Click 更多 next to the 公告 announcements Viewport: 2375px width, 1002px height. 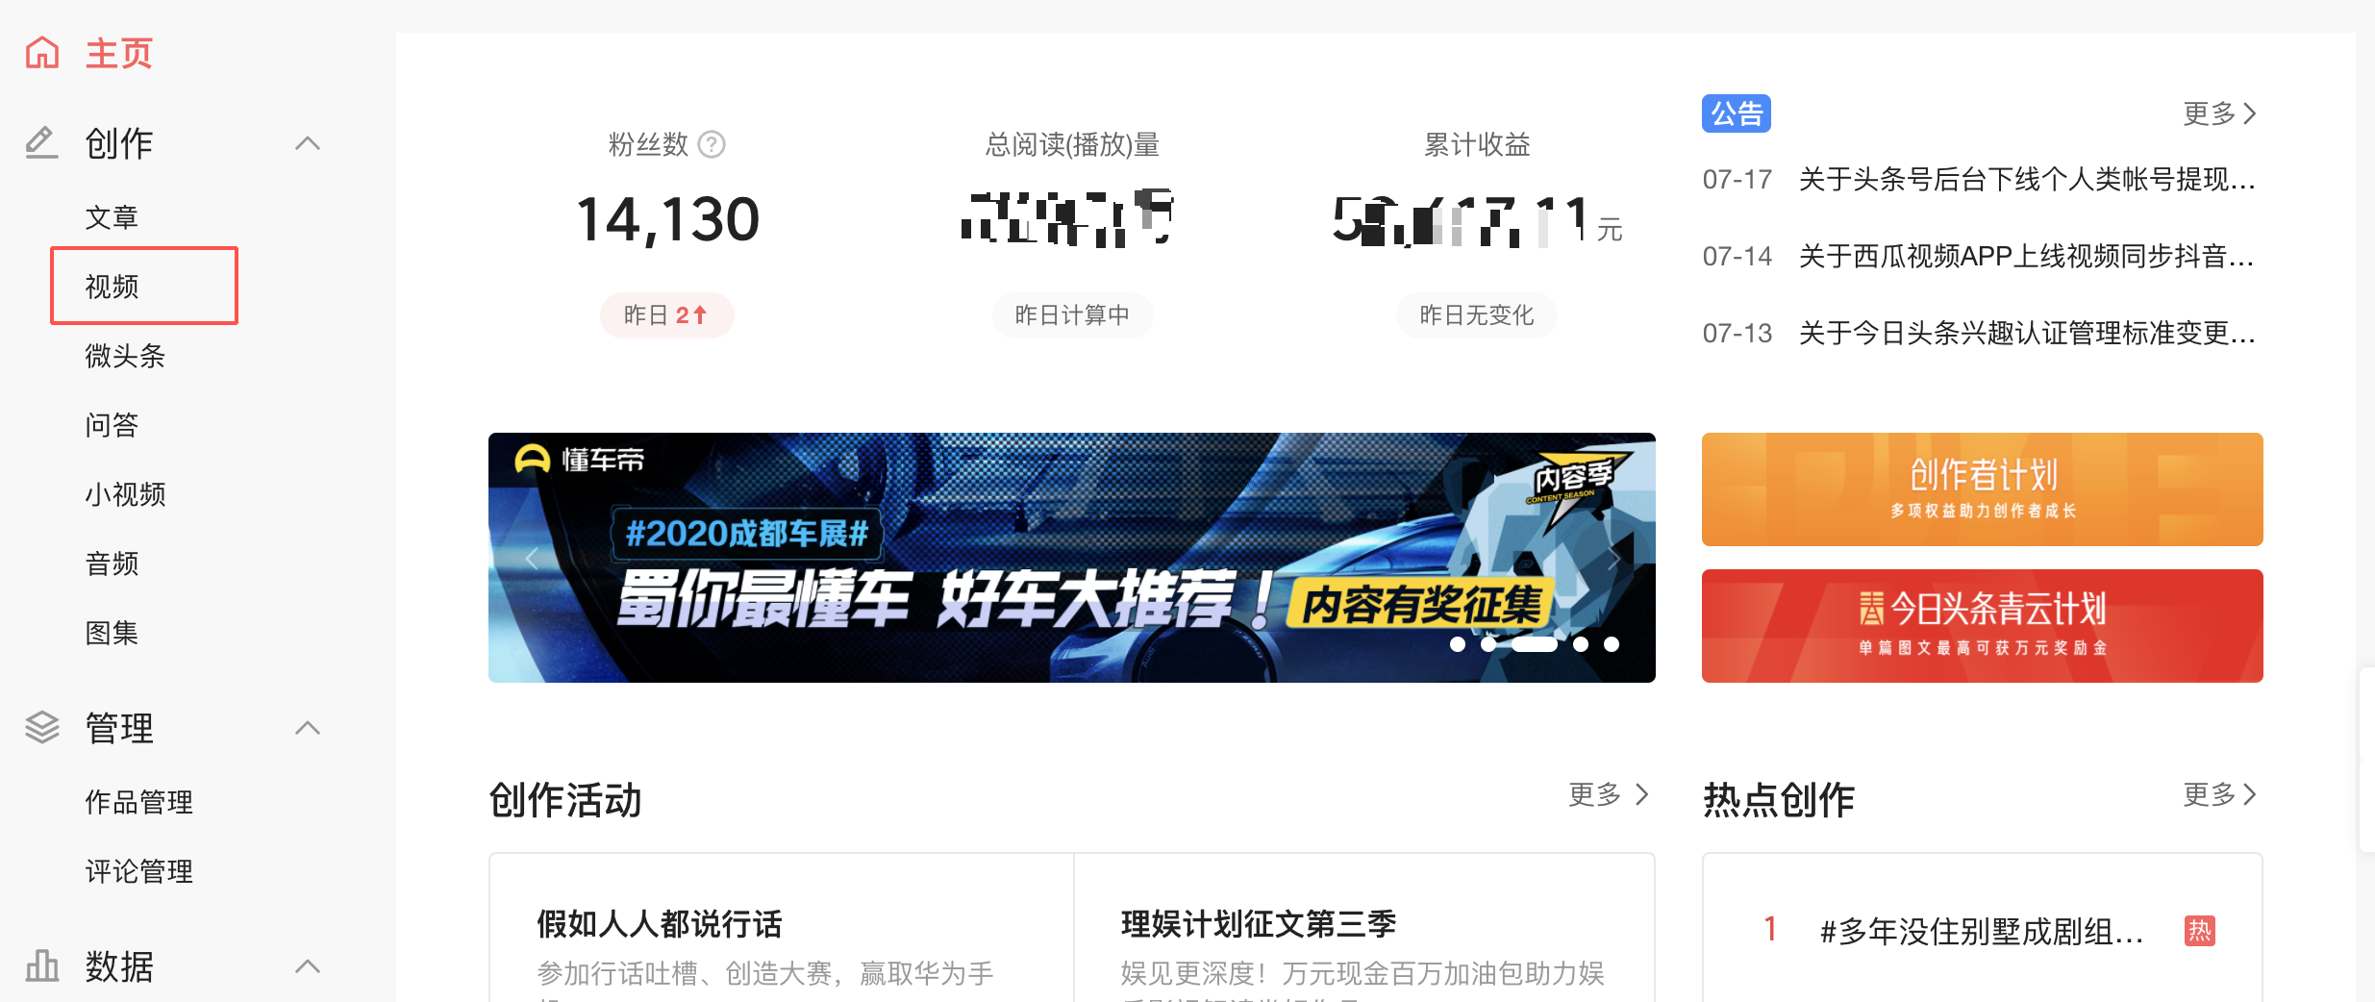(2219, 113)
